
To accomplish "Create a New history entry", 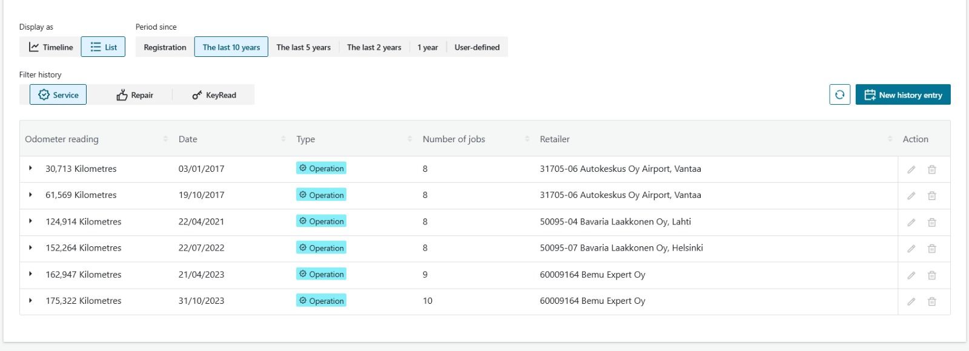I will (903, 94).
